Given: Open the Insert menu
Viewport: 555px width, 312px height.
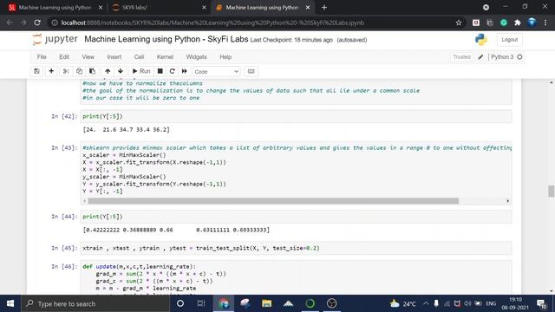Looking at the screenshot, I should tap(114, 57).
